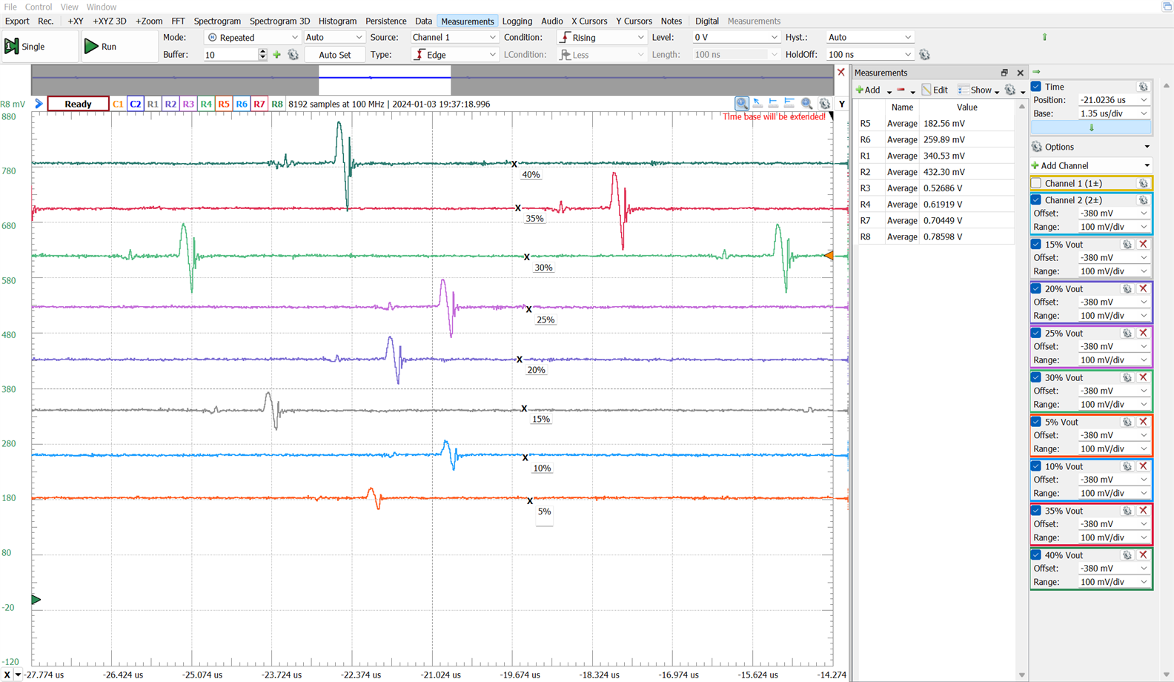Open the trigger Type dropdown showing Edge
The width and height of the screenshot is (1174, 682).
[x=454, y=55]
